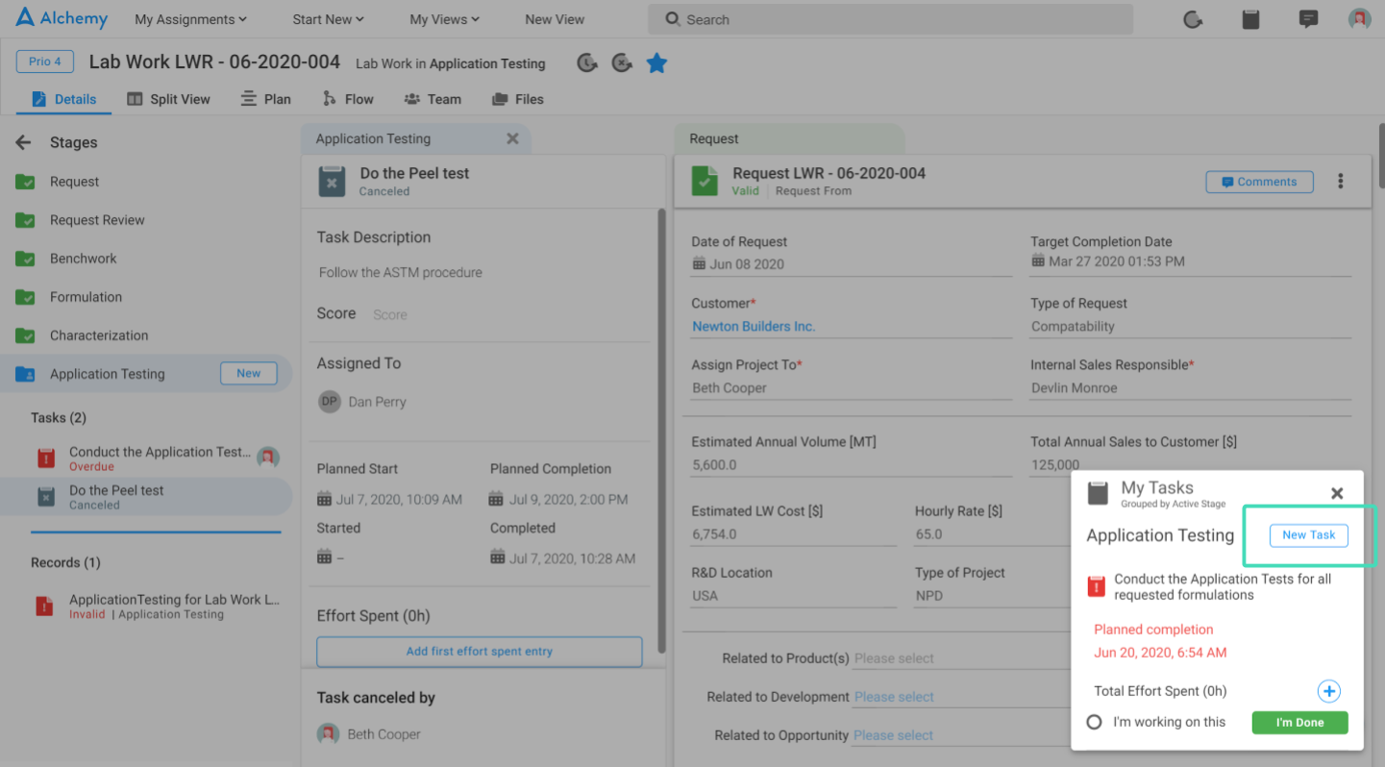
Task: Click the Estimated Annual Volume value 5,600.0
Action: 714,465
